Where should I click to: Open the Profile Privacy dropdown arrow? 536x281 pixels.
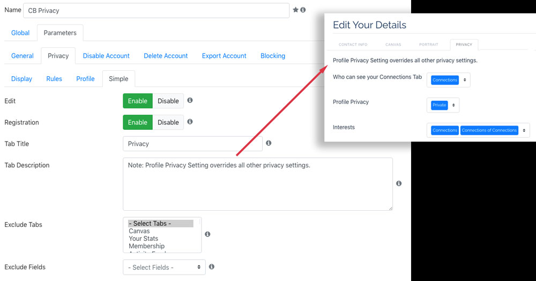coord(453,105)
